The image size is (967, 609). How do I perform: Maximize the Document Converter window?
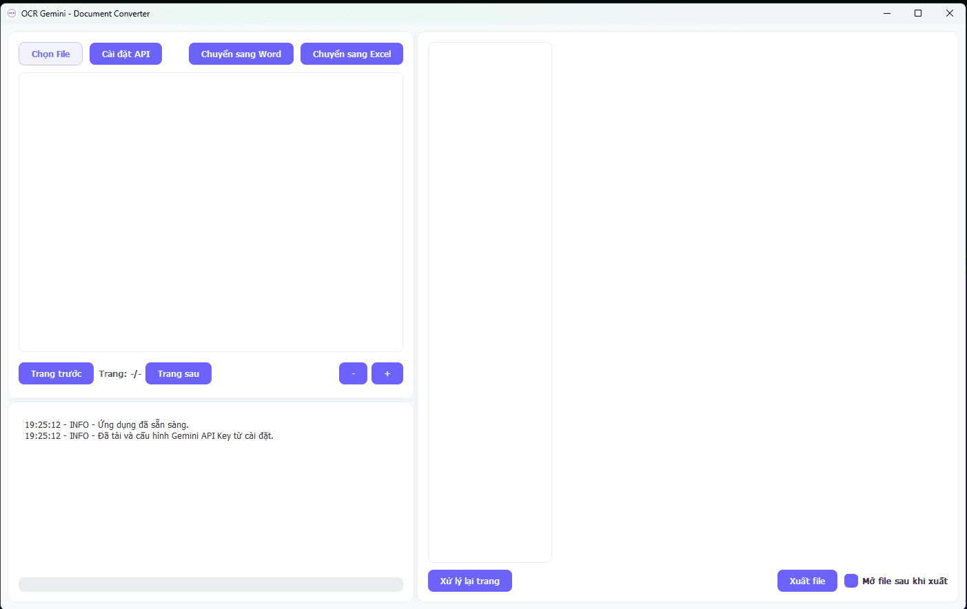pos(918,13)
